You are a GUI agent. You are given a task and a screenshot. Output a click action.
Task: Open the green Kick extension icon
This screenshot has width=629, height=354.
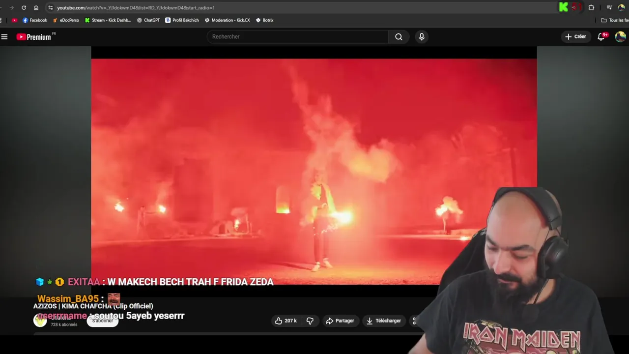point(564,7)
